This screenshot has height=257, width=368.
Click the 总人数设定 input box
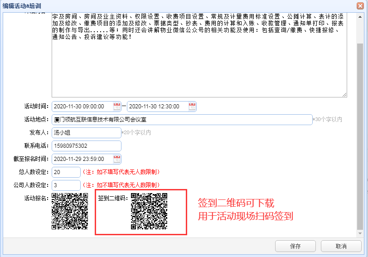tap(66, 172)
